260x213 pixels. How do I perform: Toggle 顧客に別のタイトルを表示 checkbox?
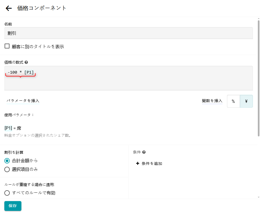coord(7,46)
